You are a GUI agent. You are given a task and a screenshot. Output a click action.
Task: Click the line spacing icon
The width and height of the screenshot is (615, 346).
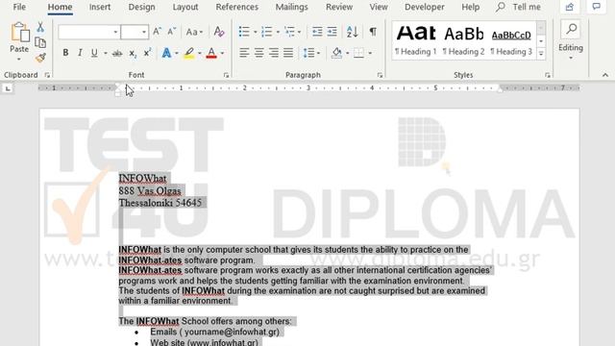pyautogui.click(x=308, y=53)
